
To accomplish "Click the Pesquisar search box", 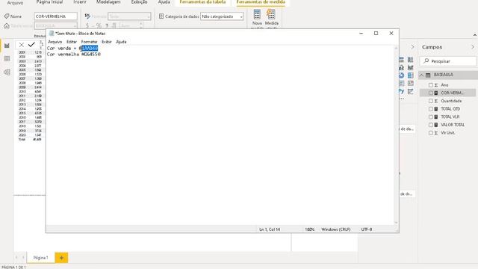I will tap(448, 61).
